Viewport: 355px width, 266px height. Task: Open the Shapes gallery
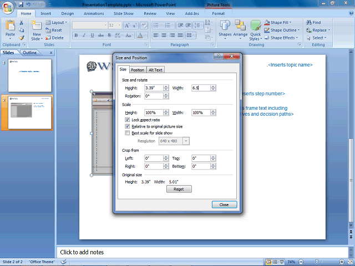point(225,29)
